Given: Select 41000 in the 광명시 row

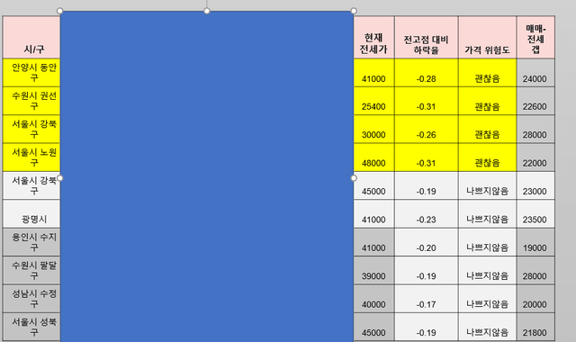Looking at the screenshot, I should [374, 214].
